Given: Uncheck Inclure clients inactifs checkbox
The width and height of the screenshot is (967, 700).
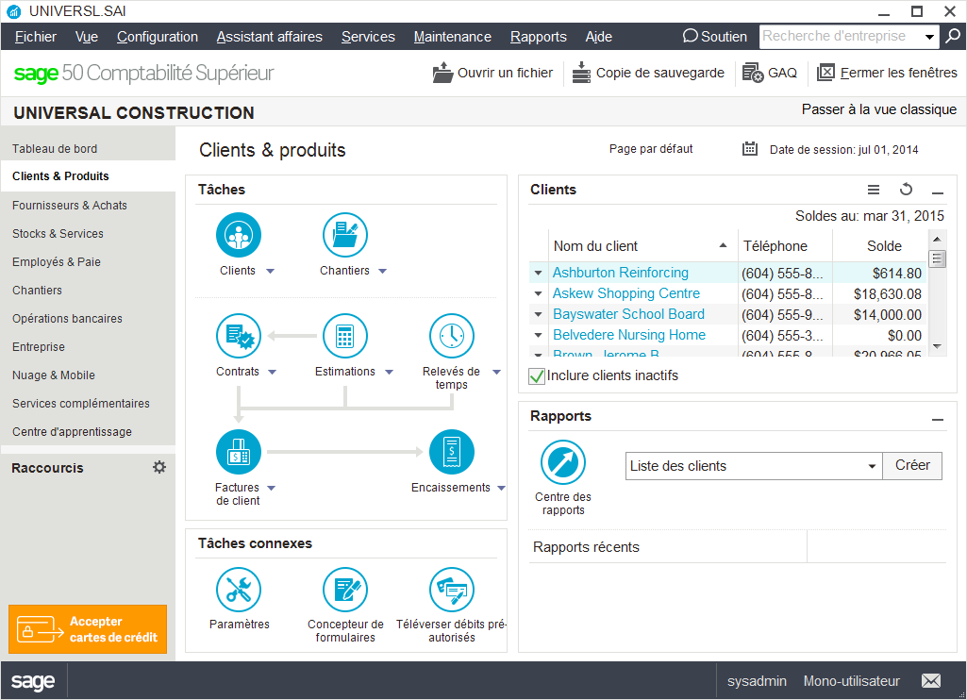Looking at the screenshot, I should [537, 376].
